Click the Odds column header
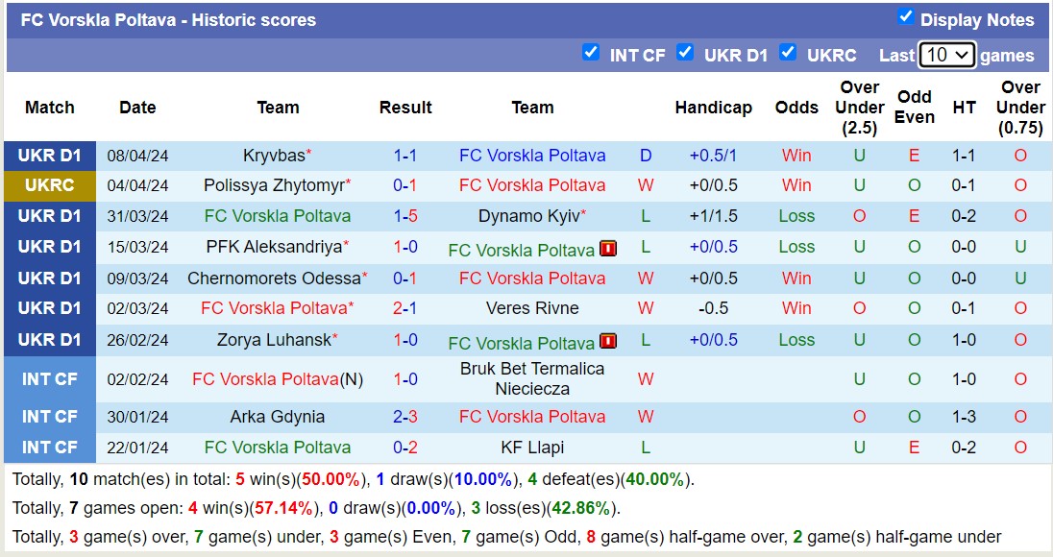The width and height of the screenshot is (1053, 557). coord(796,108)
